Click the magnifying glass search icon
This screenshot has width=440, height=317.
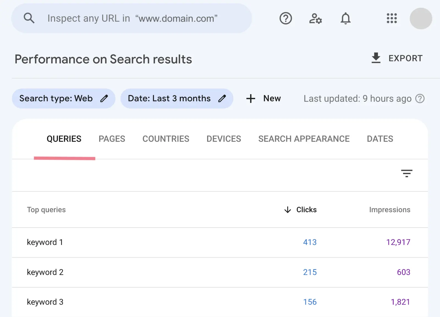(29, 18)
